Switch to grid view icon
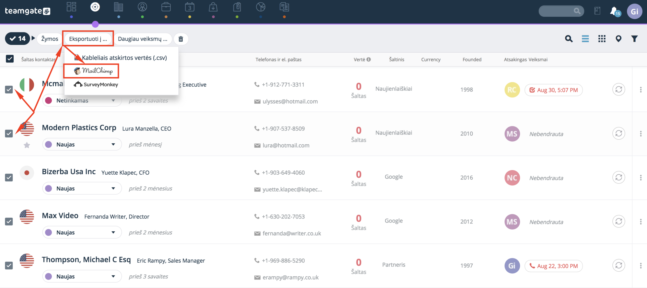The width and height of the screenshot is (647, 288). pos(602,39)
